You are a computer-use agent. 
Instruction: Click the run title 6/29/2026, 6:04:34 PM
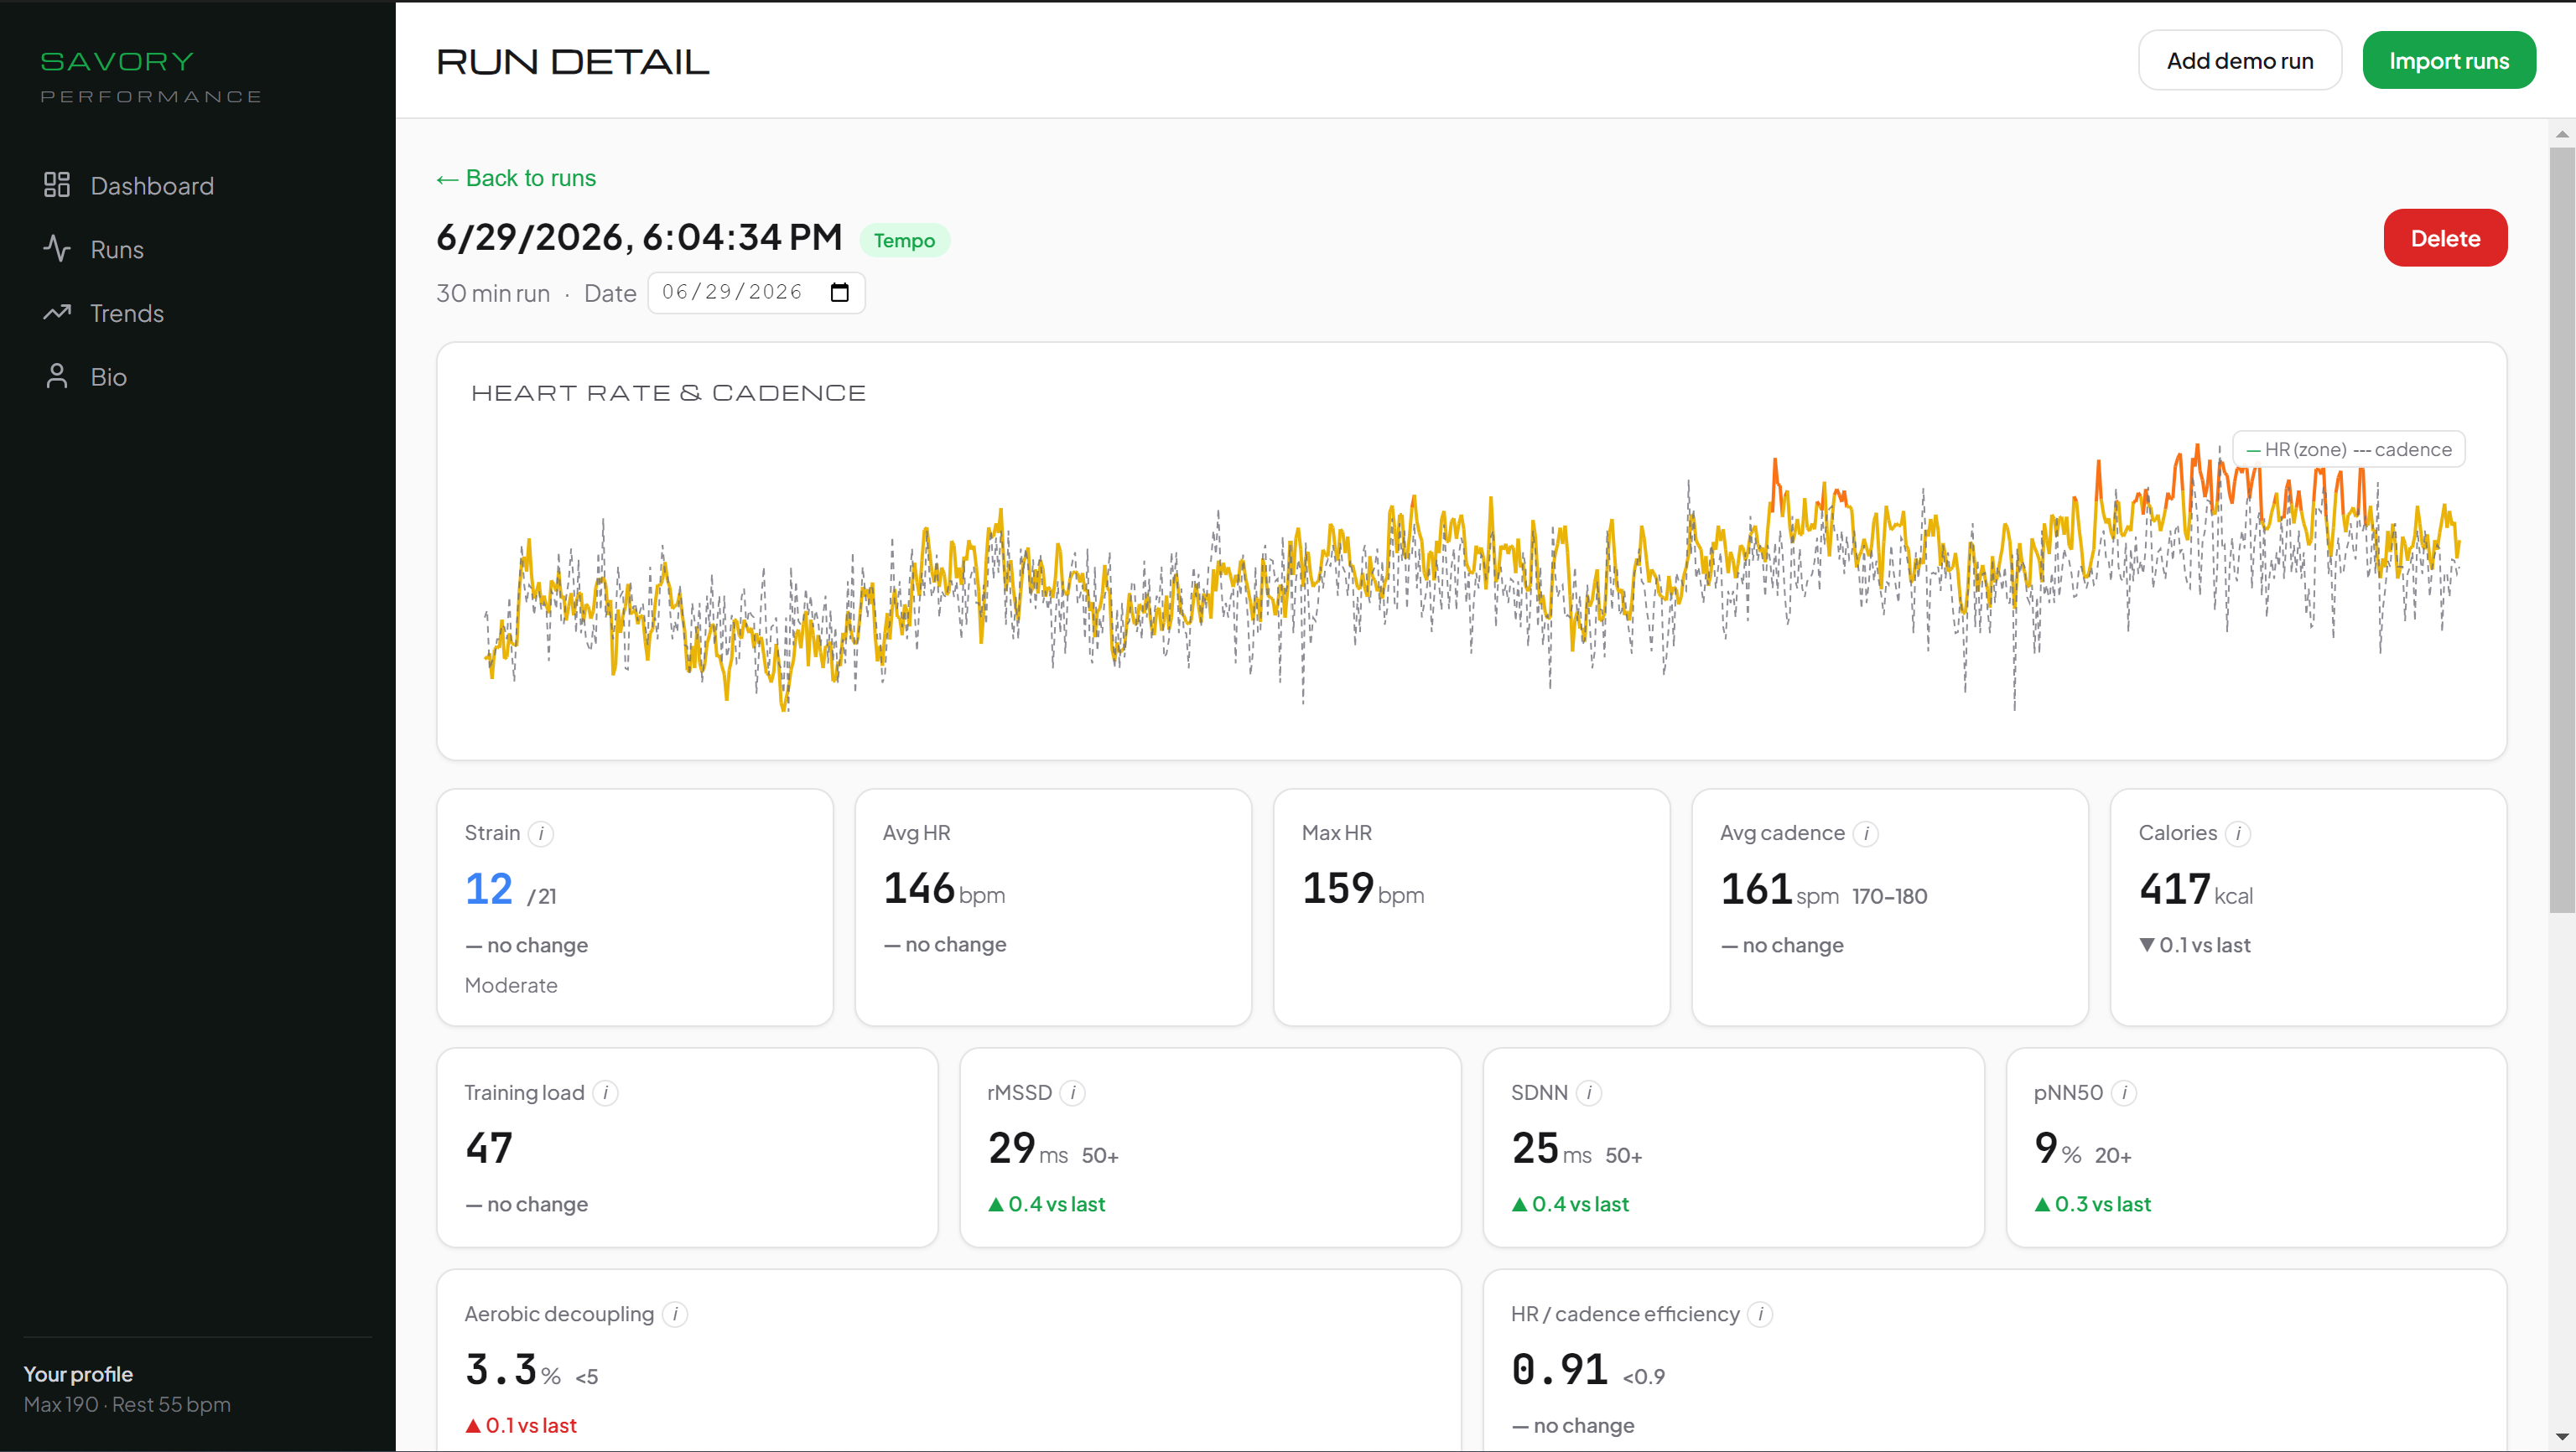pyautogui.click(x=639, y=238)
